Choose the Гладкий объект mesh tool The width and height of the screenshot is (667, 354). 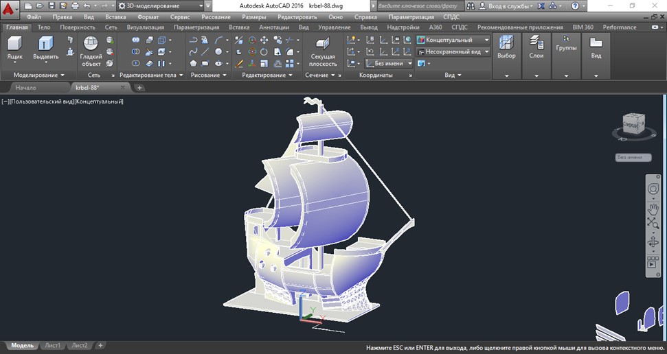click(x=91, y=51)
